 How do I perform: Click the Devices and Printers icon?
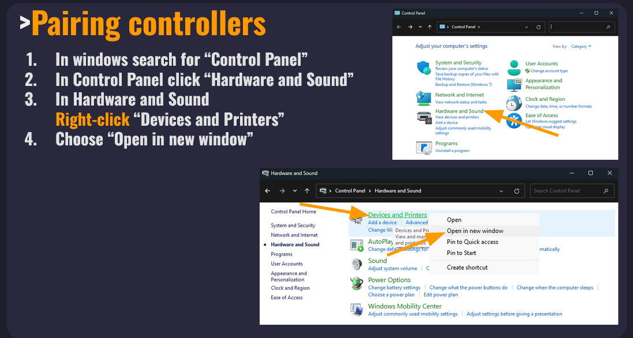pyautogui.click(x=357, y=220)
